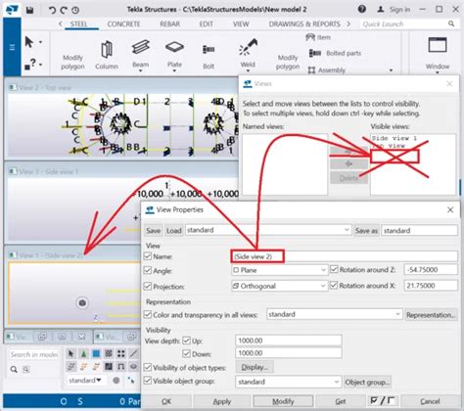Screen dimensions: 464x411
Task: Switch to the CONCRETE ribbon tab
Action: click(123, 24)
